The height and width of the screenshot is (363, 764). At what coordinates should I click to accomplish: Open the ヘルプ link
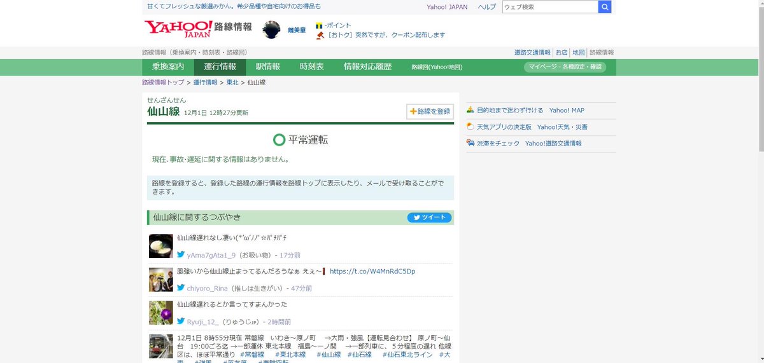[487, 7]
